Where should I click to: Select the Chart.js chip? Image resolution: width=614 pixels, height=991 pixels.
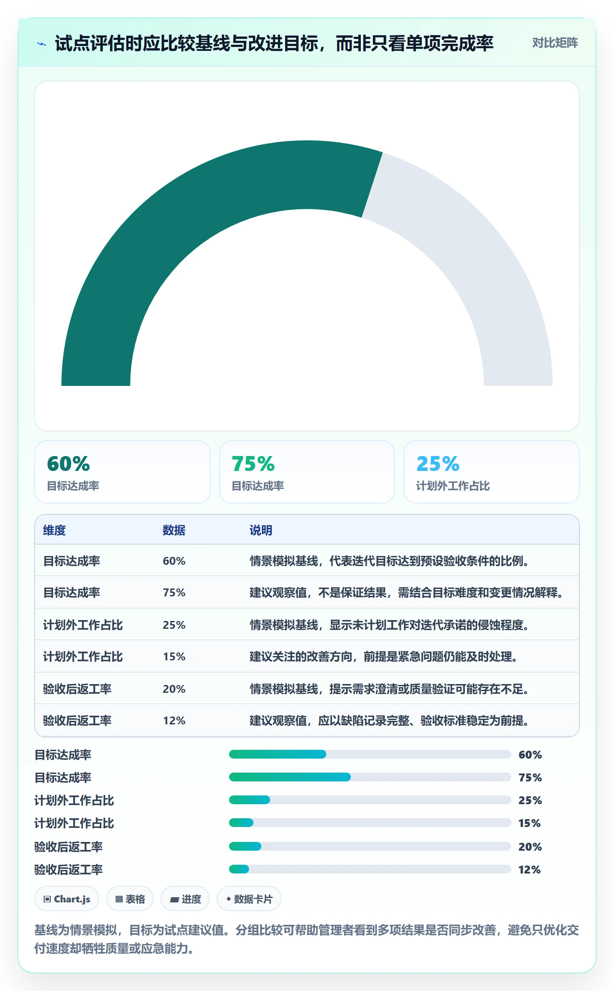point(67,899)
